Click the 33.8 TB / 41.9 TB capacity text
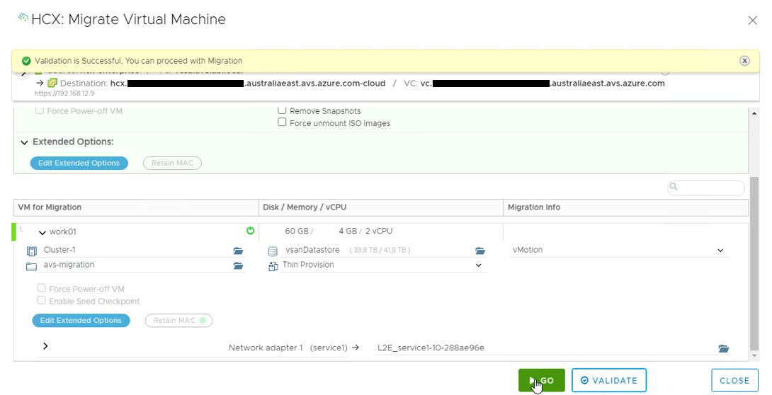This screenshot has height=395, width=772. 380,251
